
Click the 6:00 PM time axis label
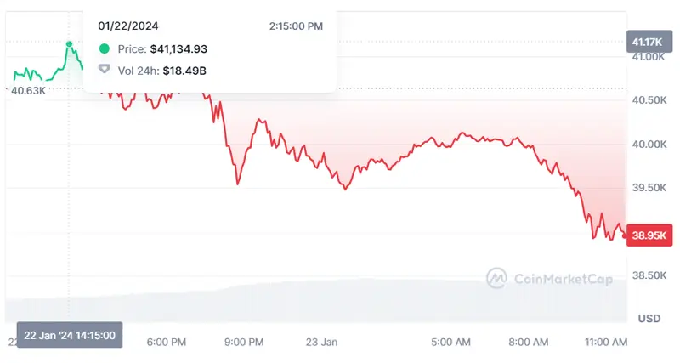pos(167,342)
